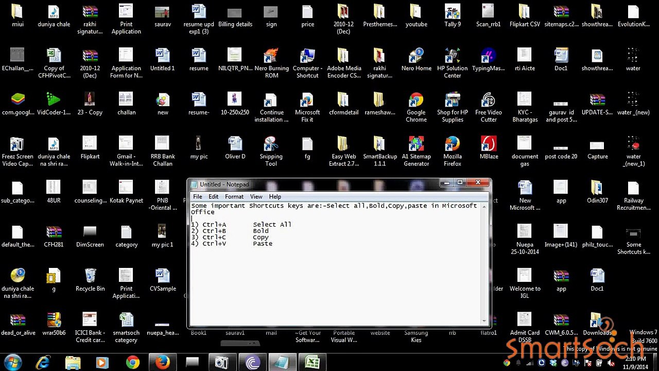Open the Notepad Help menu
This screenshot has height=371, width=659.
pyautogui.click(x=275, y=196)
